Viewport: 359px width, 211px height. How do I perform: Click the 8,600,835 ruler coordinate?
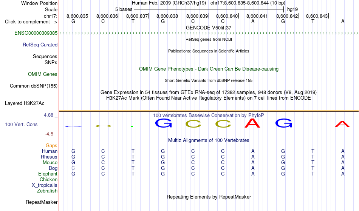77,16
